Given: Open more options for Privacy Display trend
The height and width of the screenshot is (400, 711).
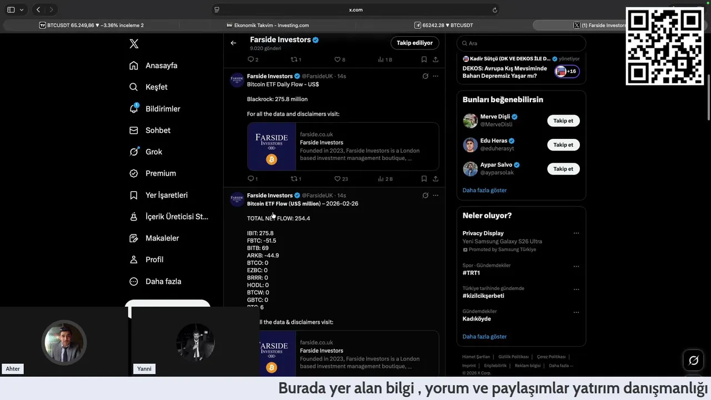Looking at the screenshot, I should click(576, 233).
